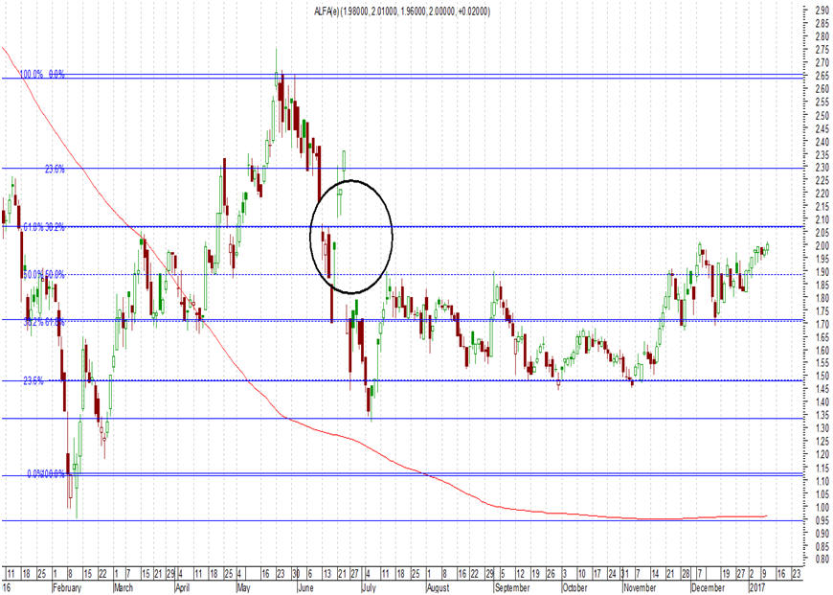Click the 1.70 price axis value
The width and height of the screenshot is (833, 595).
pyautogui.click(x=822, y=324)
